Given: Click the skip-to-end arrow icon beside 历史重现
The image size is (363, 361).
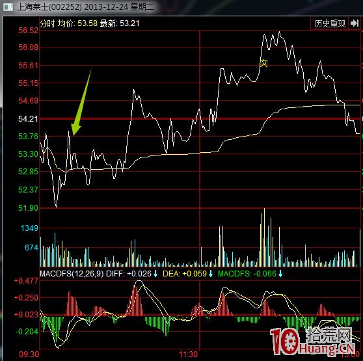Looking at the screenshot, I should click(x=355, y=23).
